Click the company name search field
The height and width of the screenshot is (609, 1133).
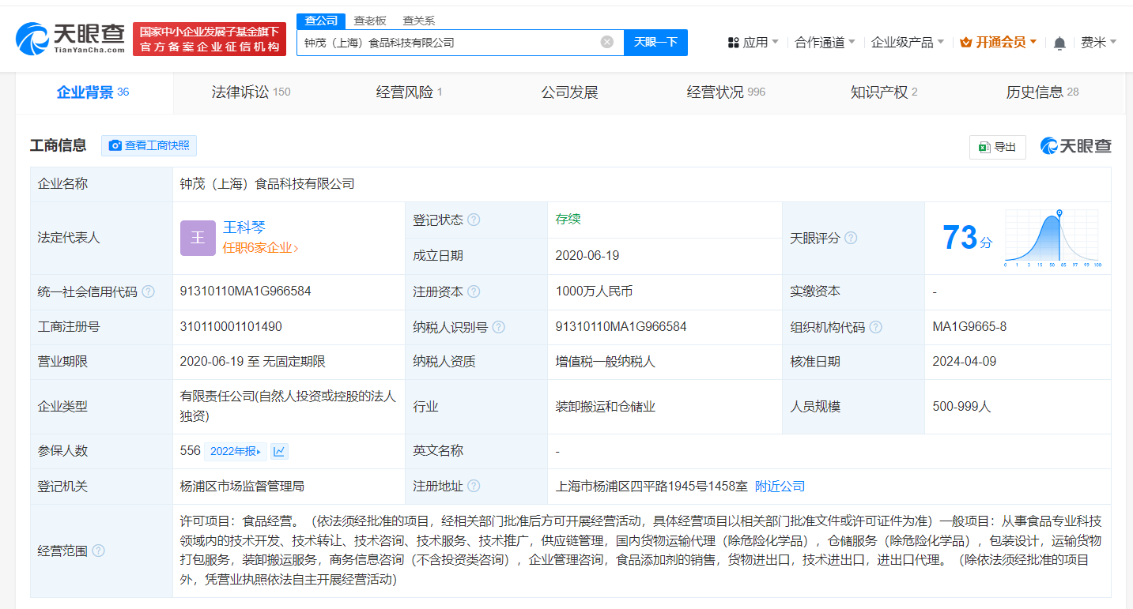tap(447, 43)
